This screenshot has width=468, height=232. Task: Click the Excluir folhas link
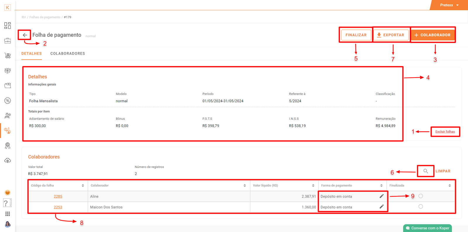click(x=445, y=132)
